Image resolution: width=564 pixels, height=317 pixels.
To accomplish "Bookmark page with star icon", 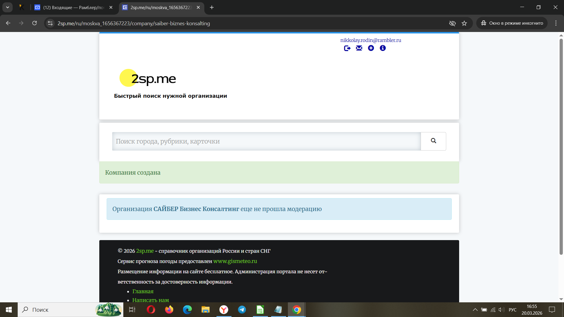I will point(464,23).
